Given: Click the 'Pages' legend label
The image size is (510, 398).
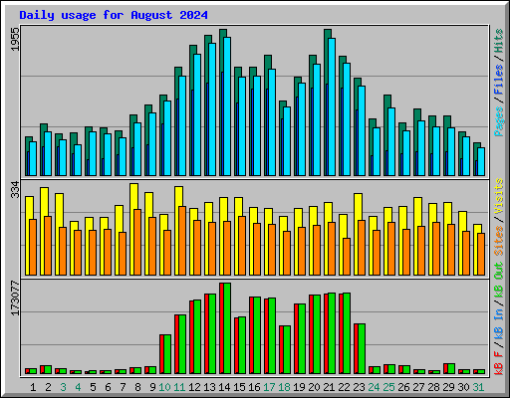Looking at the screenshot, I should 499,121.
